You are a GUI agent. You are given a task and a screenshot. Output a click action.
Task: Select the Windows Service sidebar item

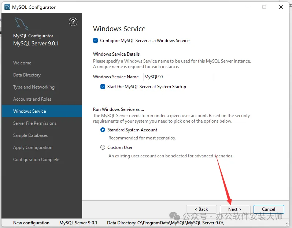(x=42, y=111)
